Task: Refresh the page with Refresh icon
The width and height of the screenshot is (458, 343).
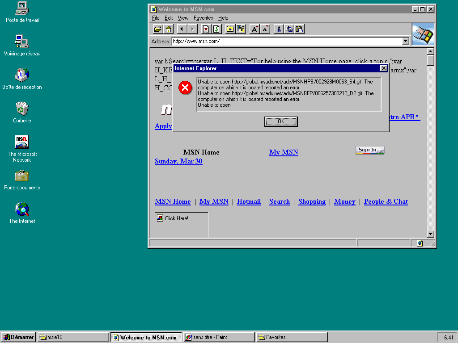Action: click(x=216, y=29)
